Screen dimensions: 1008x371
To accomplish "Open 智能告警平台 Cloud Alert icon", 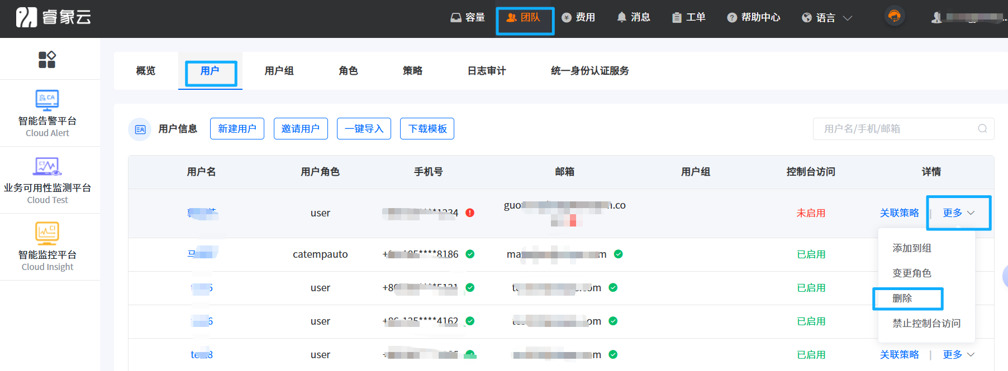I will click(47, 100).
